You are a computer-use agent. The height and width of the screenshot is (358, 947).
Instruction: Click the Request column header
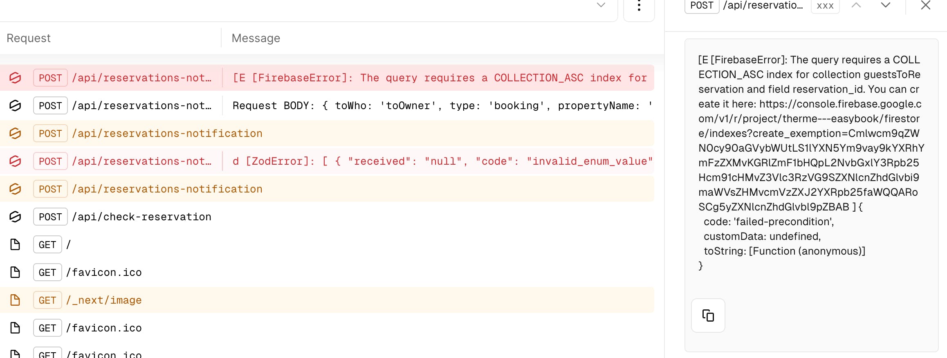(x=29, y=38)
